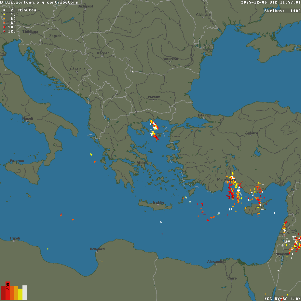Open the Blitzortung.org contributors credit text
The image size is (301, 301).
click(39, 2)
